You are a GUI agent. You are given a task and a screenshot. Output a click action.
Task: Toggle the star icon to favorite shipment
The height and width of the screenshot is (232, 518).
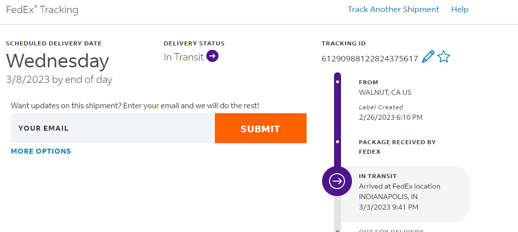click(443, 57)
